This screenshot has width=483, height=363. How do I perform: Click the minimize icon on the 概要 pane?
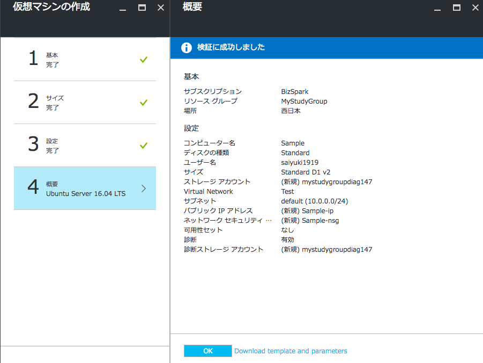point(438,8)
